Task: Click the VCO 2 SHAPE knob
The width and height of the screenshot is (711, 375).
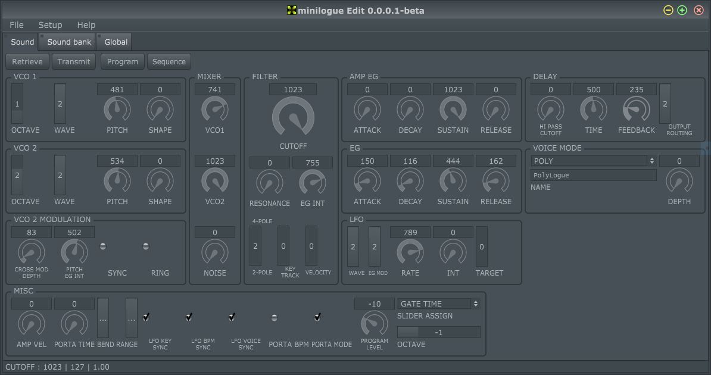Action: [x=160, y=181]
